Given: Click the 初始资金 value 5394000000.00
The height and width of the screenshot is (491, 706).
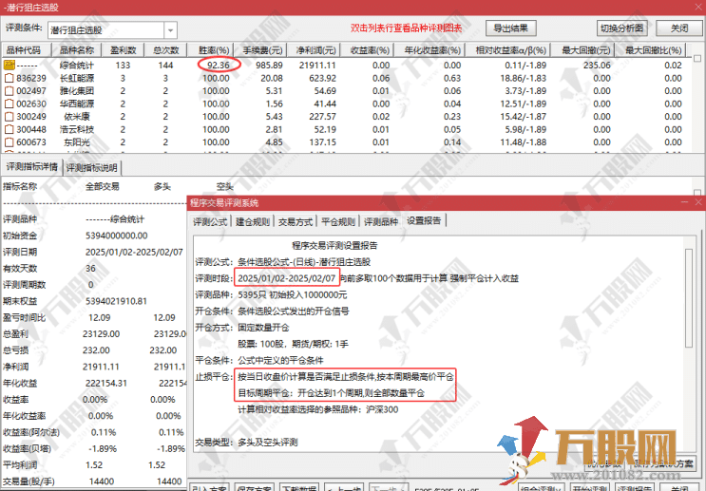Looking at the screenshot, I should point(117,236).
